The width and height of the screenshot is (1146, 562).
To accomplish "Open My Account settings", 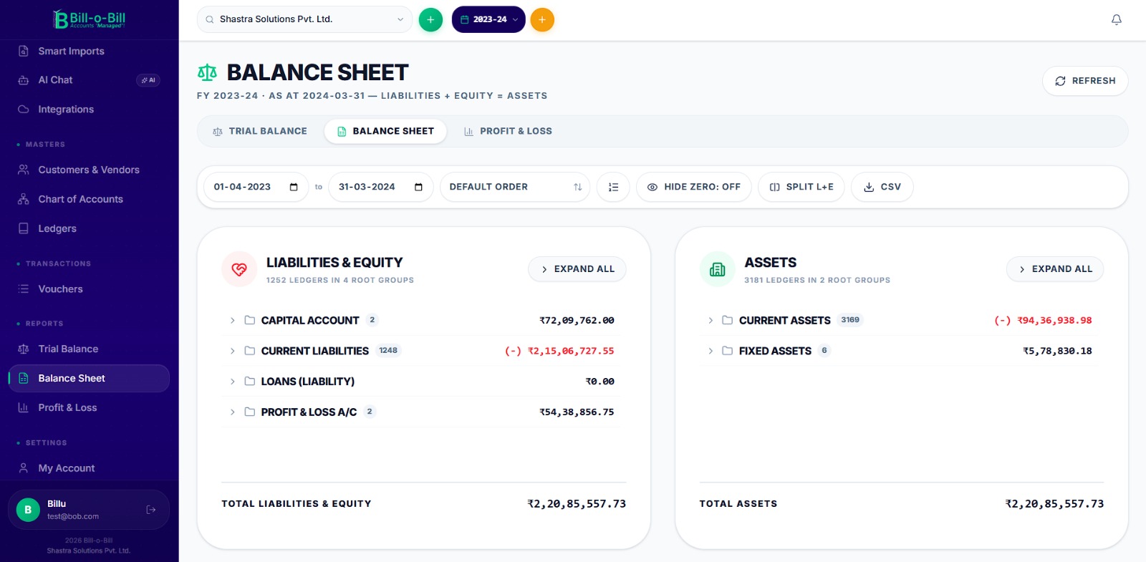I will (89, 467).
